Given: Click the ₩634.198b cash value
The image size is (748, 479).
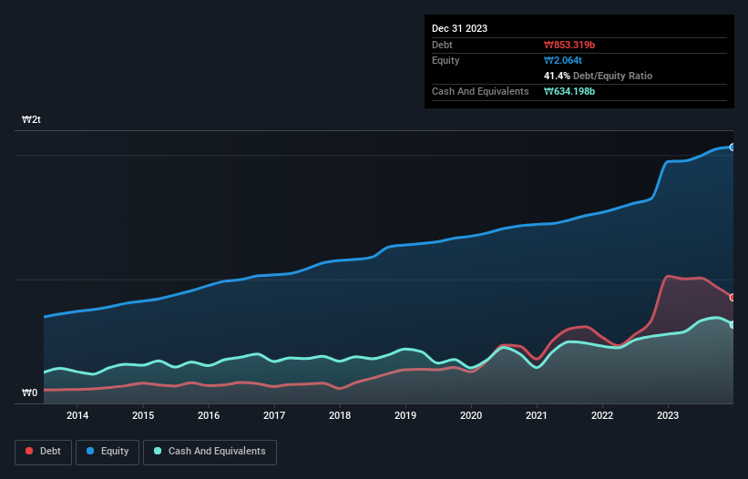Looking at the screenshot, I should tap(569, 91).
